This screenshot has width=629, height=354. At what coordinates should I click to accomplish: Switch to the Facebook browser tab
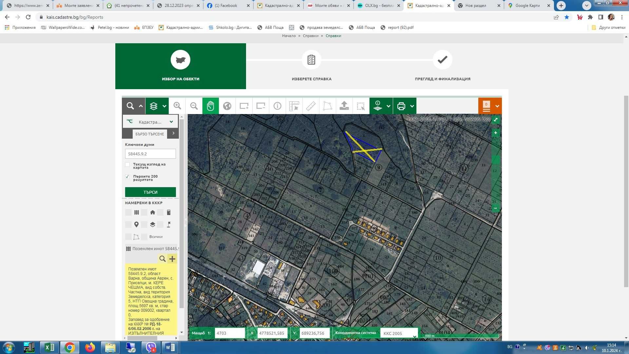(228, 6)
